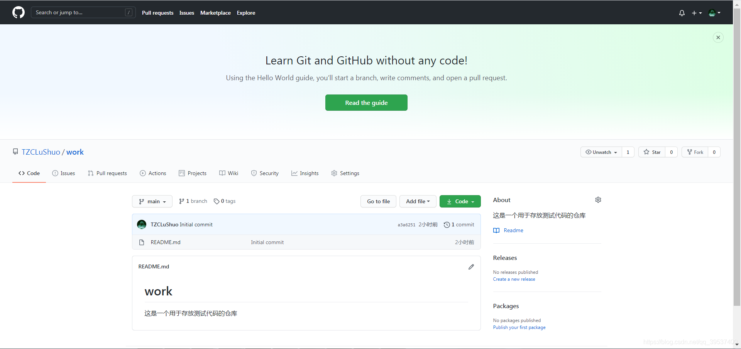The image size is (741, 349).
Task: Open the Initial commit link in README.md row
Action: (x=267, y=242)
